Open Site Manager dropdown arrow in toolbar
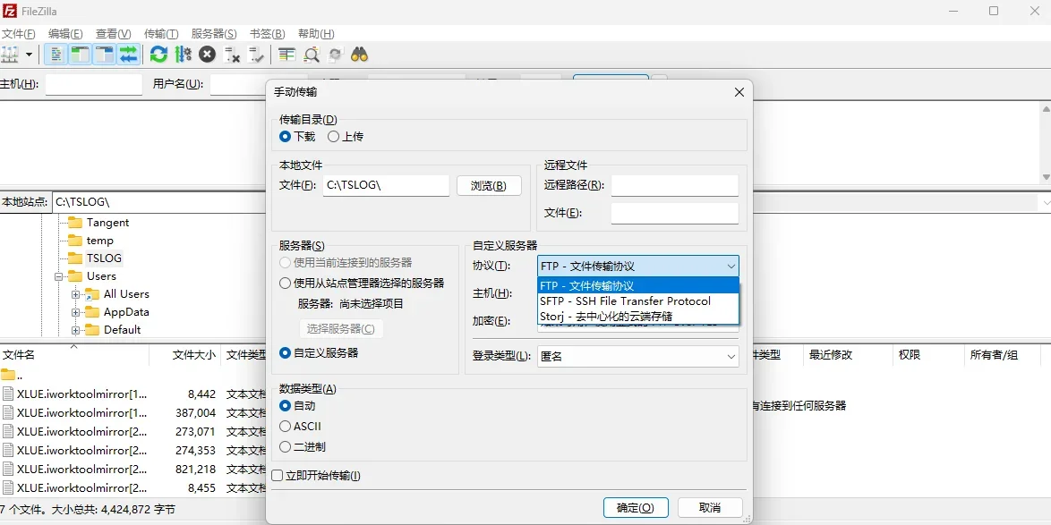The height and width of the screenshot is (525, 1051). [29, 55]
